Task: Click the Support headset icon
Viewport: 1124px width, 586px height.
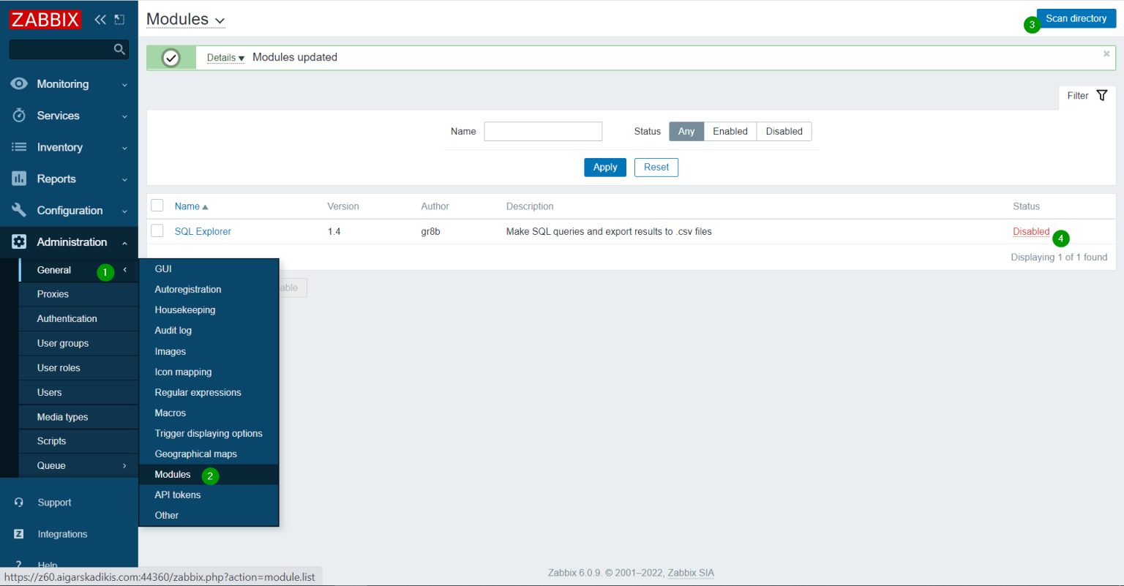Action: [x=18, y=502]
